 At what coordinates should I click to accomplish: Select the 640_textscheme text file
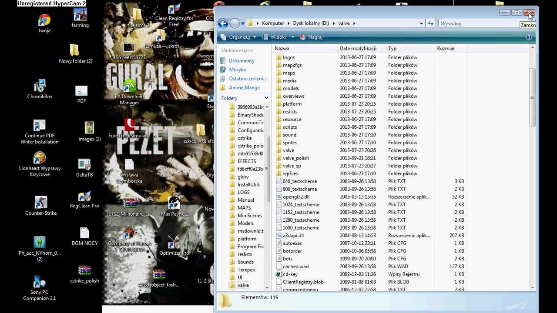click(x=300, y=181)
